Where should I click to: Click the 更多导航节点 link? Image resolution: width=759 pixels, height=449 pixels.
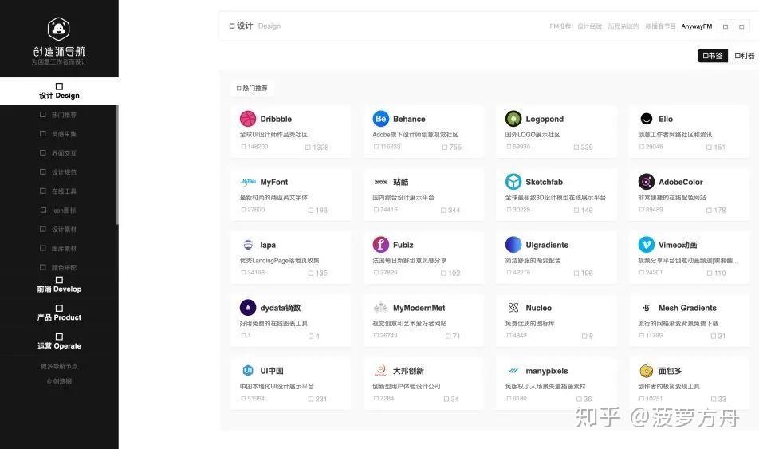pos(59,366)
